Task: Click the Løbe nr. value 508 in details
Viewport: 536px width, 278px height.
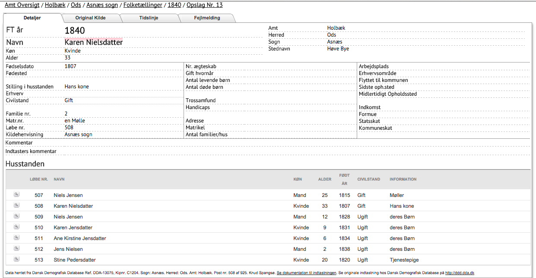Action: point(69,128)
